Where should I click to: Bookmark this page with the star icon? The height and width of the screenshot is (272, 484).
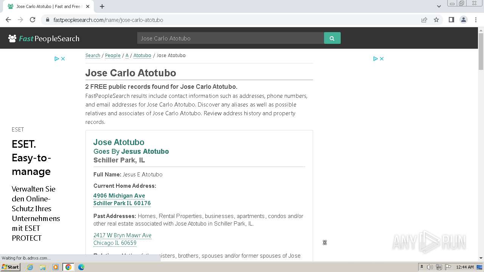436,20
